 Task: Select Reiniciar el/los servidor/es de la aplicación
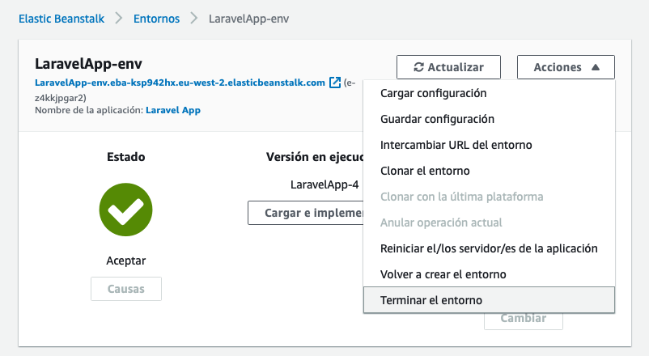pos(489,248)
